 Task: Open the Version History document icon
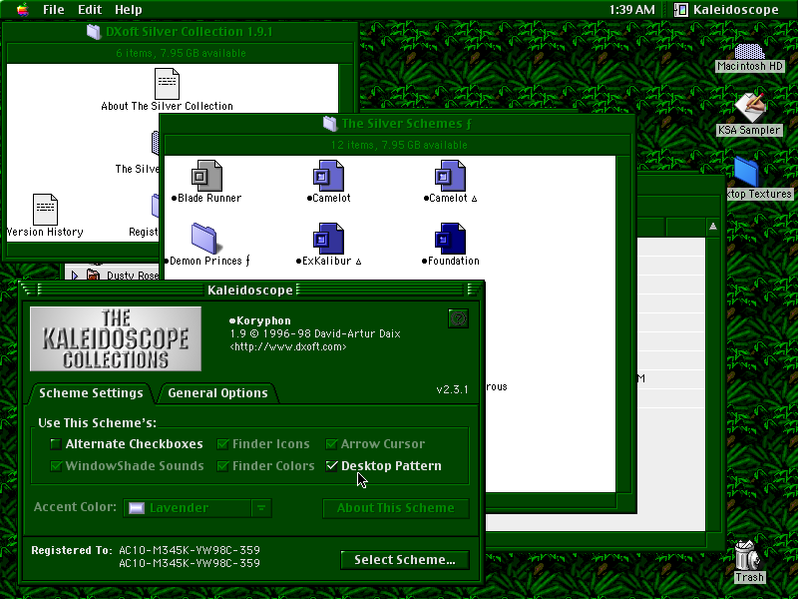pos(45,210)
